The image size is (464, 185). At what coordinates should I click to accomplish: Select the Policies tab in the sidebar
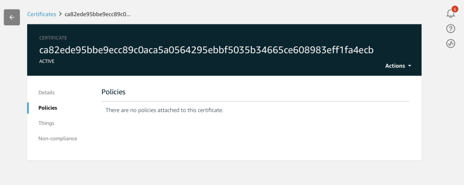click(x=48, y=108)
